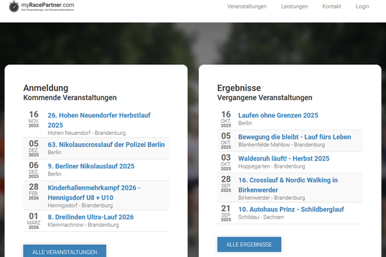This screenshot has width=386, height=257.
Task: Open the Veranstaltungen menu item
Action: click(247, 6)
